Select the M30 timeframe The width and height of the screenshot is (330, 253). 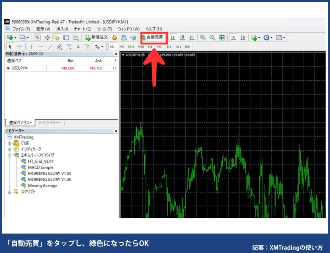tap(141, 46)
